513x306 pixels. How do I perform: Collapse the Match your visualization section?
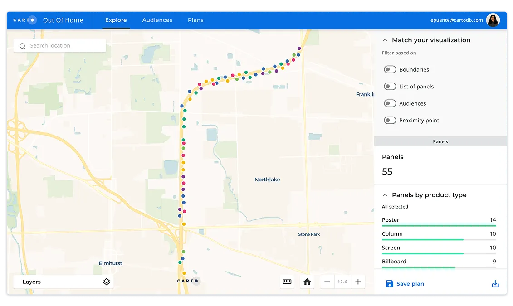point(385,40)
